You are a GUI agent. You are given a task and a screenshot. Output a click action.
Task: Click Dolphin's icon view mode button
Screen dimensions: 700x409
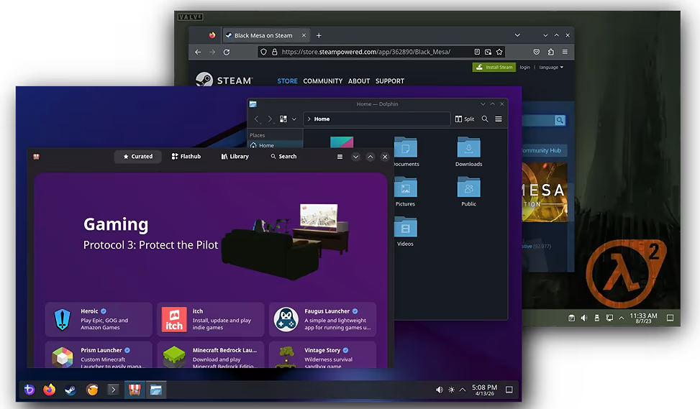pos(283,119)
